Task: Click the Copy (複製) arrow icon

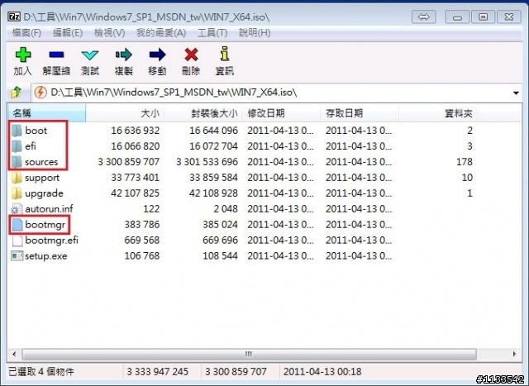Action: pos(123,55)
